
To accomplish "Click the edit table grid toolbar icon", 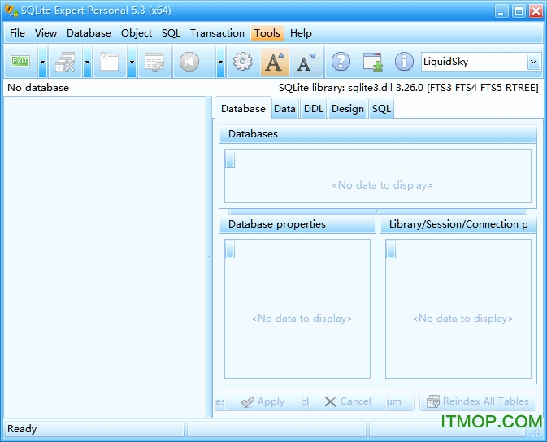I will click(x=154, y=62).
